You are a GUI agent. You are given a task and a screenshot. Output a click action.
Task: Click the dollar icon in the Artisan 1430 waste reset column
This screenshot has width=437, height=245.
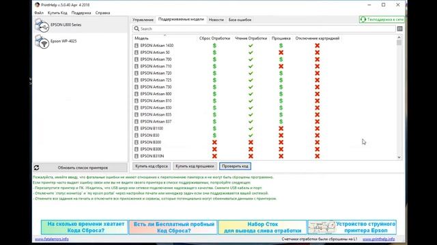(x=214, y=46)
